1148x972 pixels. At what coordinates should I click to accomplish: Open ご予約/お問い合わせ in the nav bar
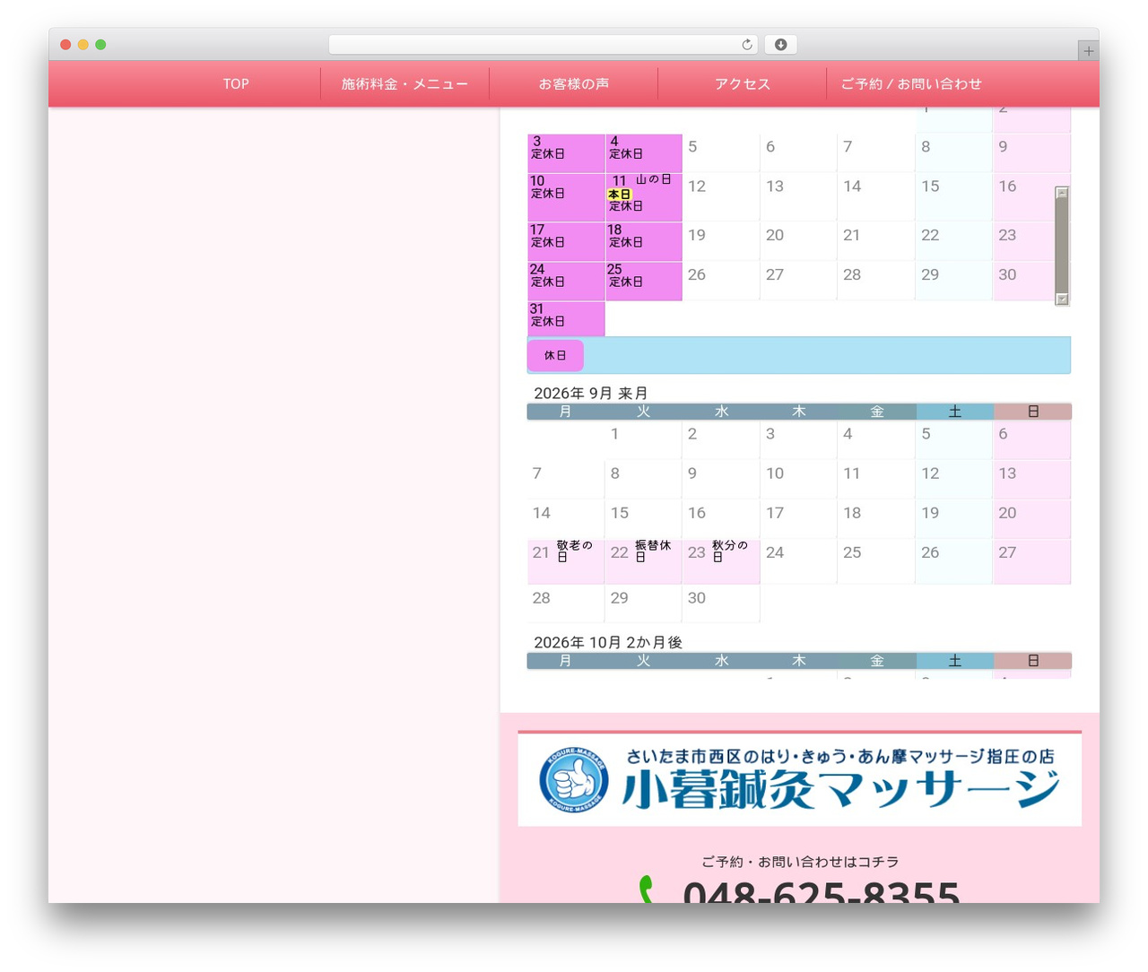point(911,83)
